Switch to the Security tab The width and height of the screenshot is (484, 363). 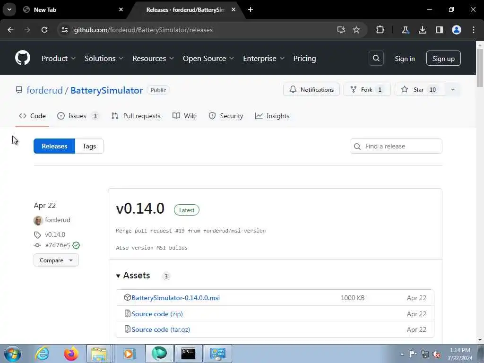[x=226, y=116]
